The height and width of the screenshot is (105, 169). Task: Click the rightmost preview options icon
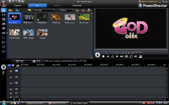pos(140,56)
